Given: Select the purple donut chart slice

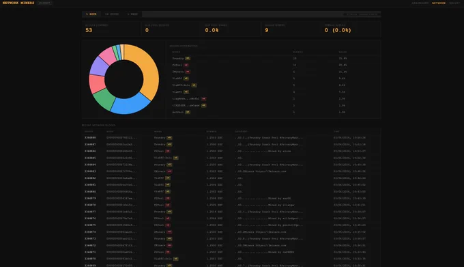Looking at the screenshot, I should point(100,66).
